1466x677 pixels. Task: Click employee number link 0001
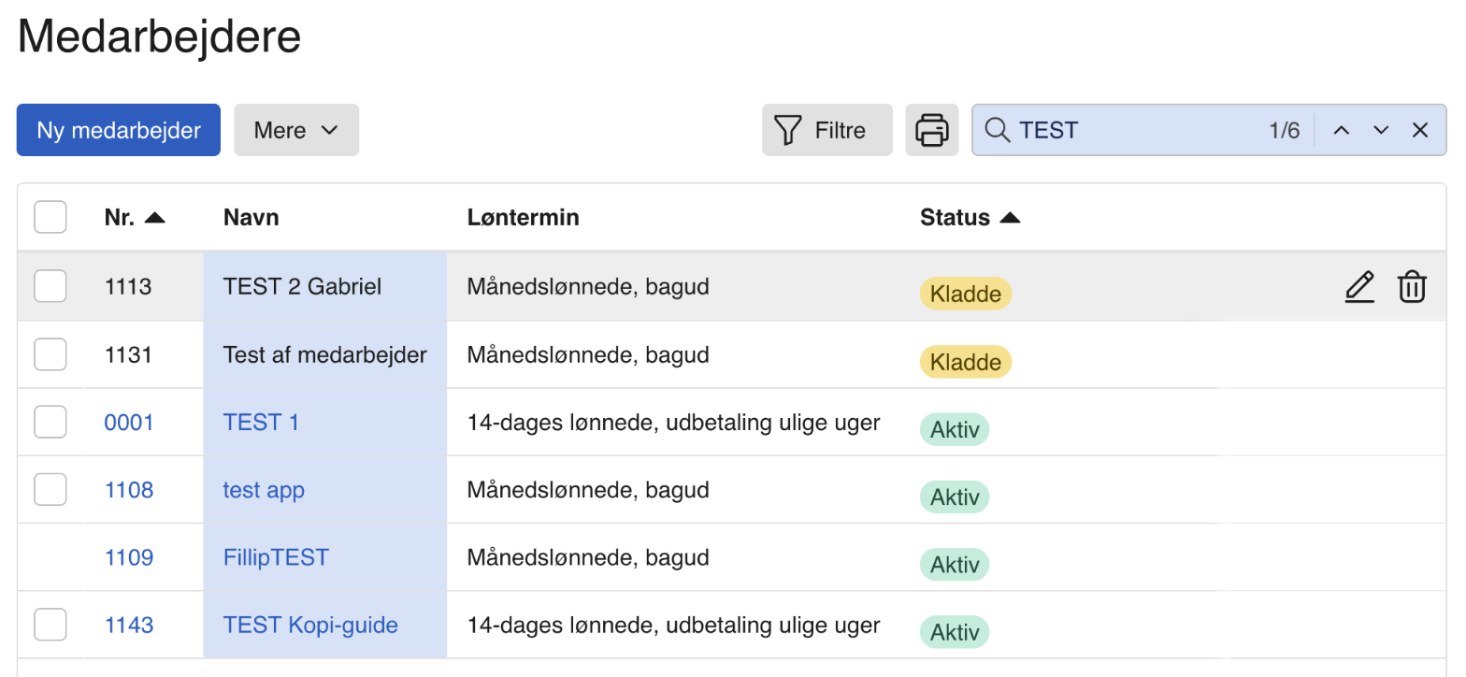(x=129, y=422)
